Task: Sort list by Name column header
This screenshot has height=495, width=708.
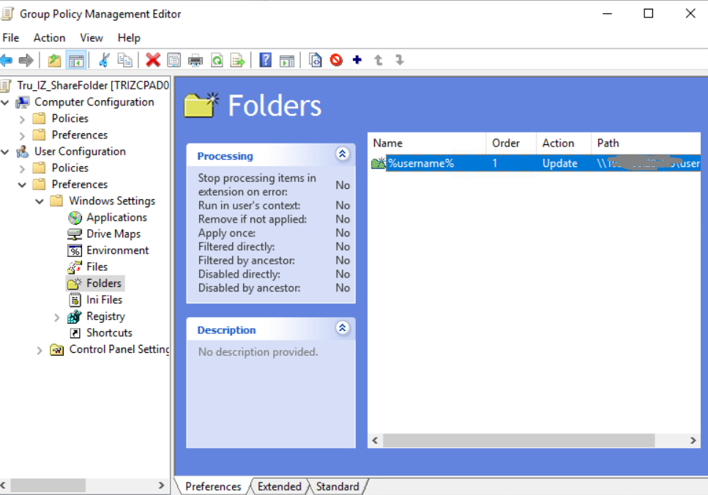Action: (x=427, y=144)
